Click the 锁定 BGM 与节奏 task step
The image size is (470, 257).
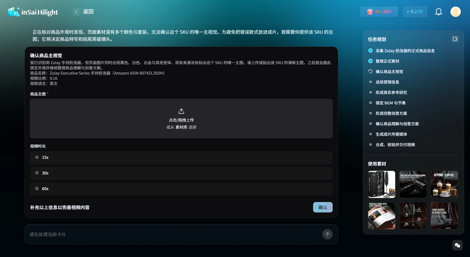point(390,103)
